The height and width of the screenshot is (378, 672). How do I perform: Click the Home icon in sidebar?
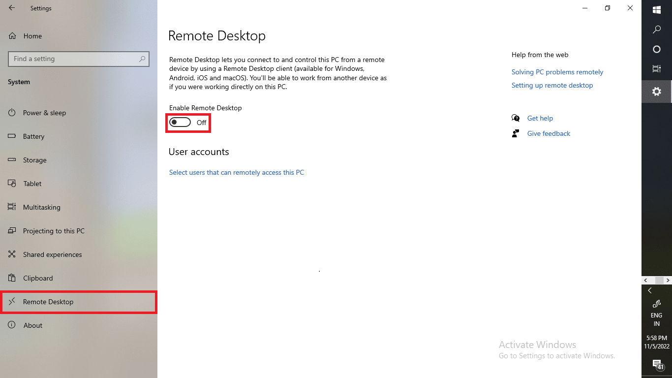tap(11, 36)
